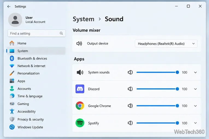Viewport: 209px width, 139px height.
Task: Click the Google Chrome volume slider
Action: coord(158,106)
